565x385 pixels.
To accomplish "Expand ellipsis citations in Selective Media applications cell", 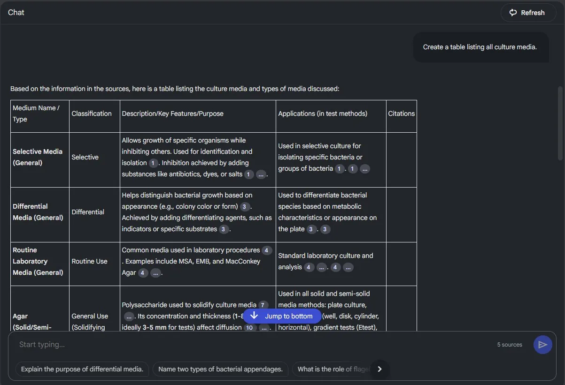I will pos(365,169).
